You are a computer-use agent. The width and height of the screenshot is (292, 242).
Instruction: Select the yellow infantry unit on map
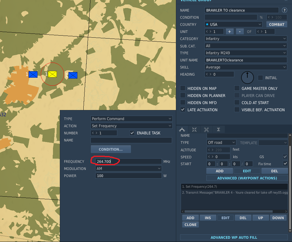click(52, 74)
